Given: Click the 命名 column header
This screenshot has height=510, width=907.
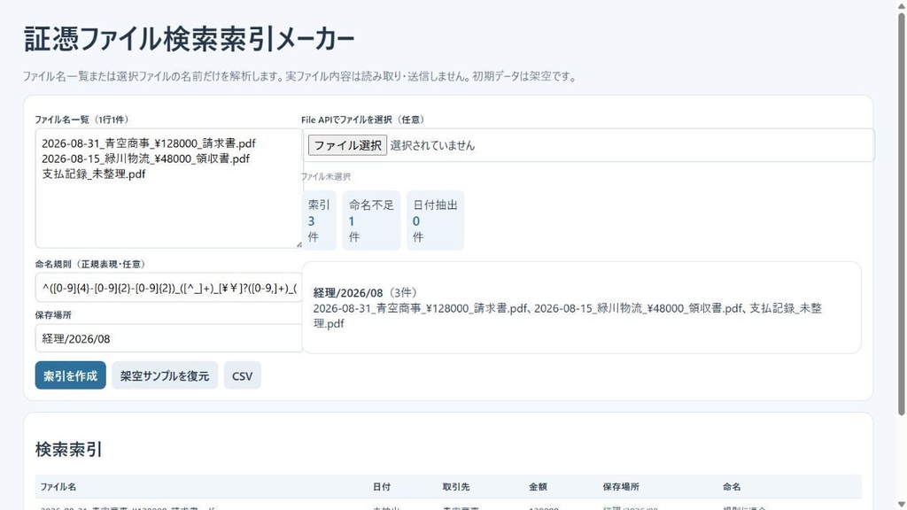Looking at the screenshot, I should click(x=732, y=487).
